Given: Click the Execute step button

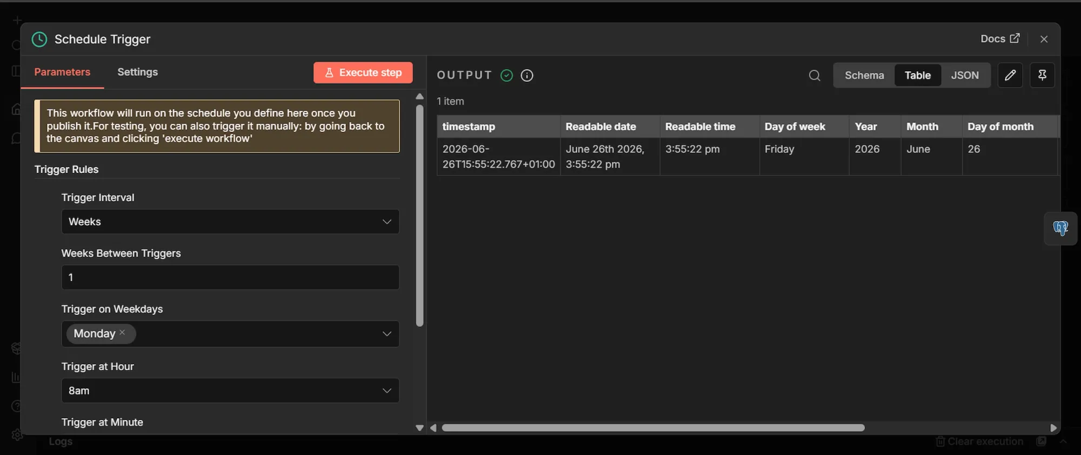Looking at the screenshot, I should [x=363, y=72].
